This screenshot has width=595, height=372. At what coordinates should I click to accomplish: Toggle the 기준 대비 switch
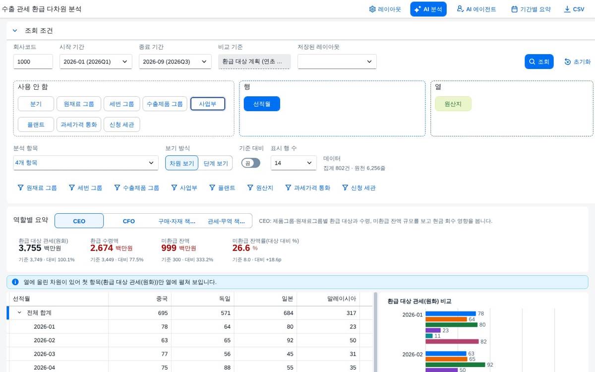click(250, 163)
